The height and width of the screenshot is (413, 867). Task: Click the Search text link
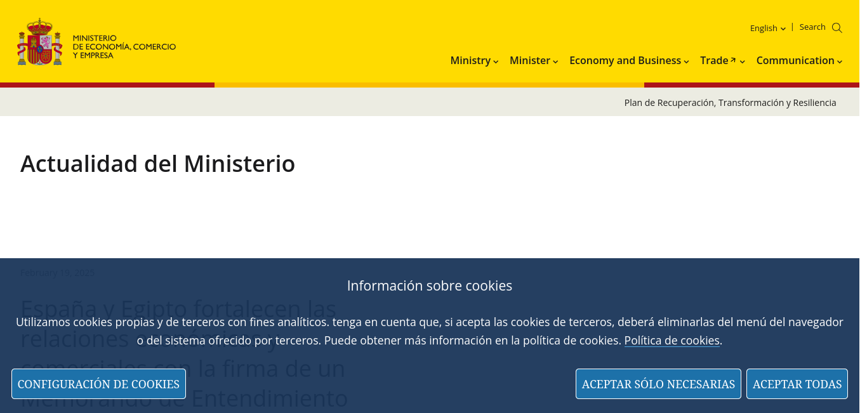812,27
